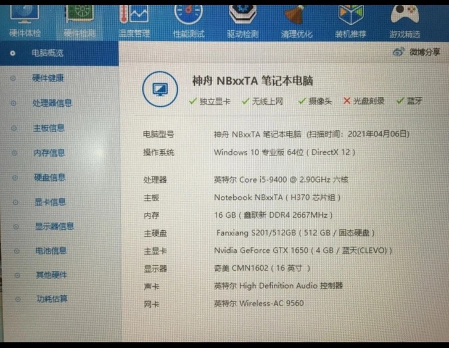Click the 操作系统 row label
The image size is (449, 348).
click(x=159, y=152)
